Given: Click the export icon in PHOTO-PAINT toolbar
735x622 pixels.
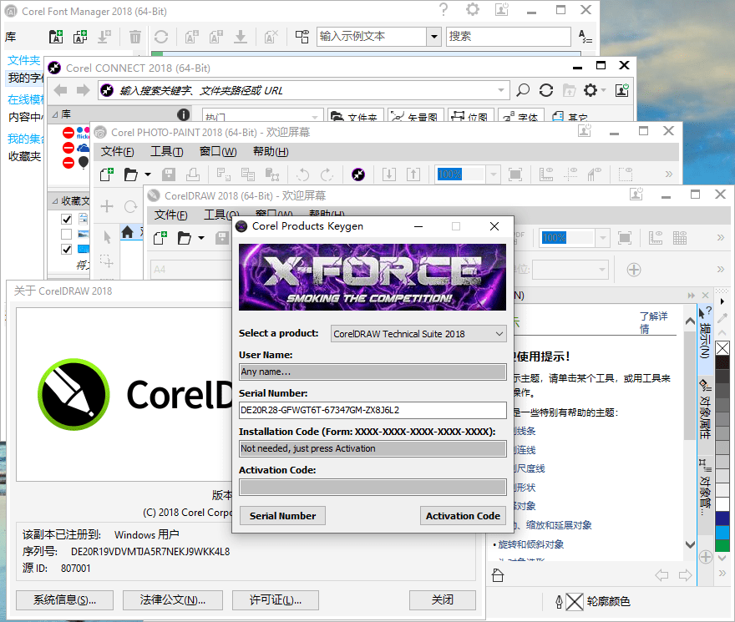Looking at the screenshot, I should 413,174.
